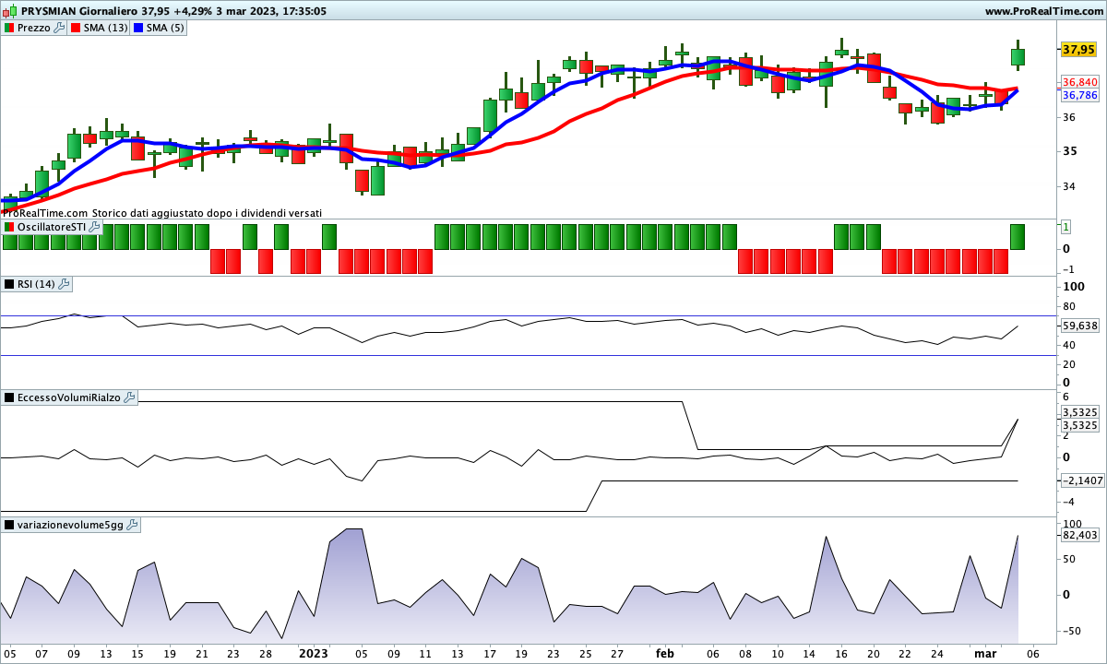Click the red SMA (13) color swatch
This screenshot has height=664, width=1107.
coord(76,28)
